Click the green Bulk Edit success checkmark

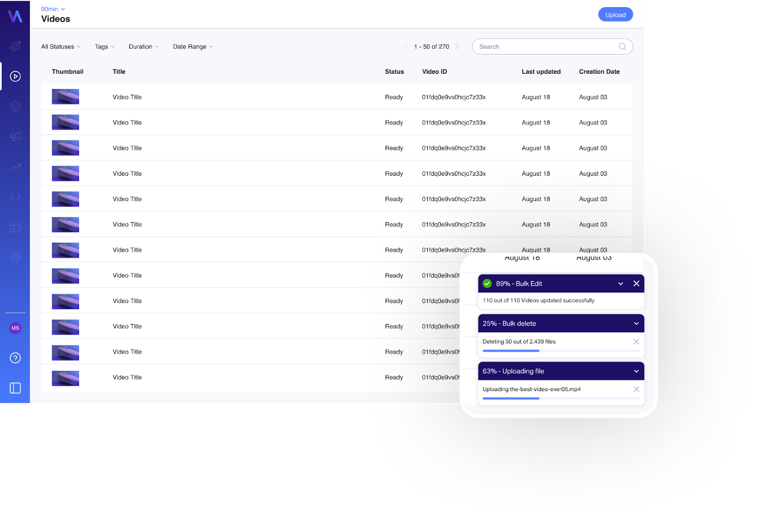click(487, 283)
